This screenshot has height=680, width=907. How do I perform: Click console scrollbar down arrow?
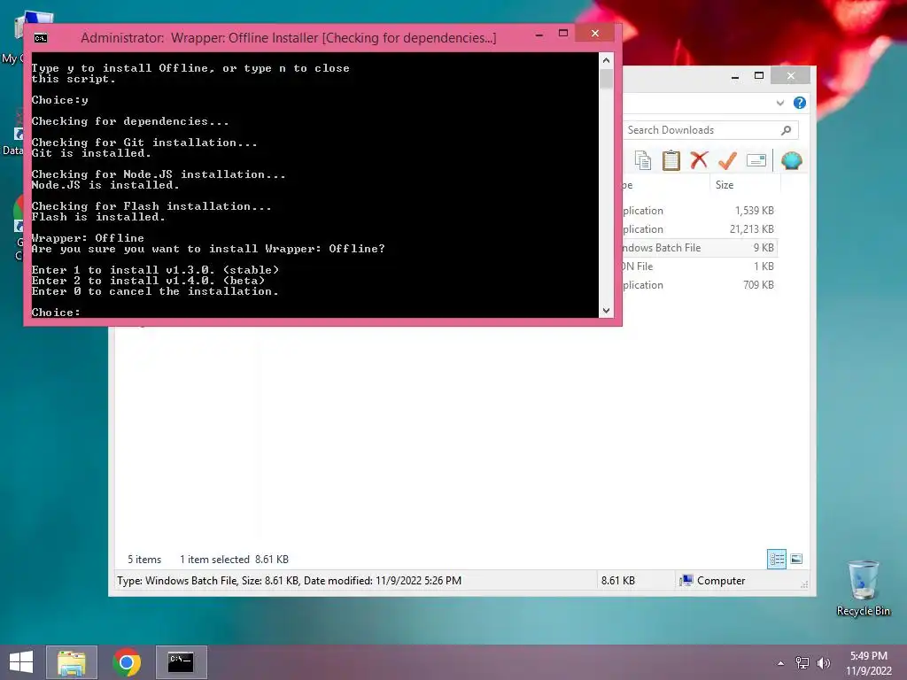point(606,311)
